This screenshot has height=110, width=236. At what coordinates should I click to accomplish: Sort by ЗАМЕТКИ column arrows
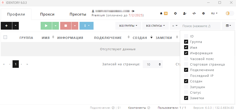[x=177, y=37]
